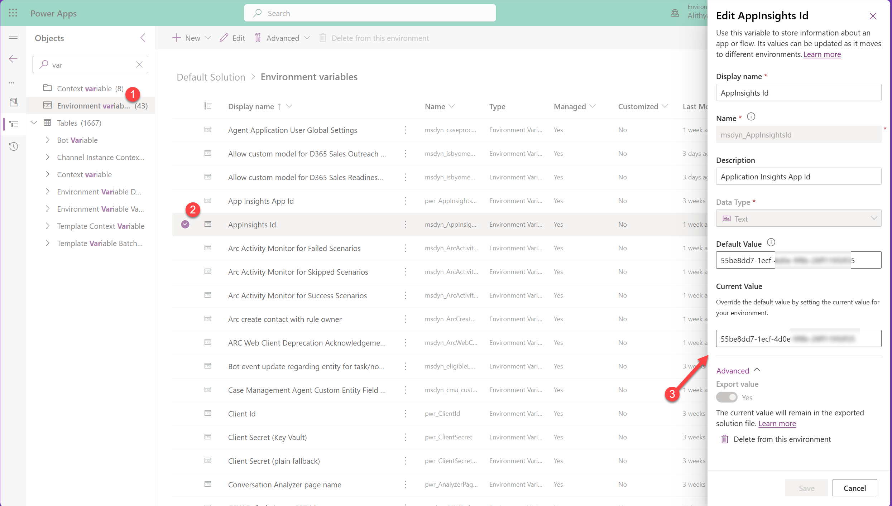Expand Channel Instance Context tree node
This screenshot has height=506, width=892.
click(48, 157)
